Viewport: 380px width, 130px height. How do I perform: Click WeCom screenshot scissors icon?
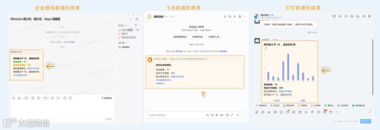click(19, 98)
